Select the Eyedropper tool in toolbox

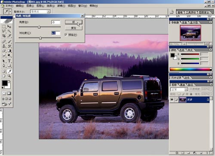click(9, 71)
